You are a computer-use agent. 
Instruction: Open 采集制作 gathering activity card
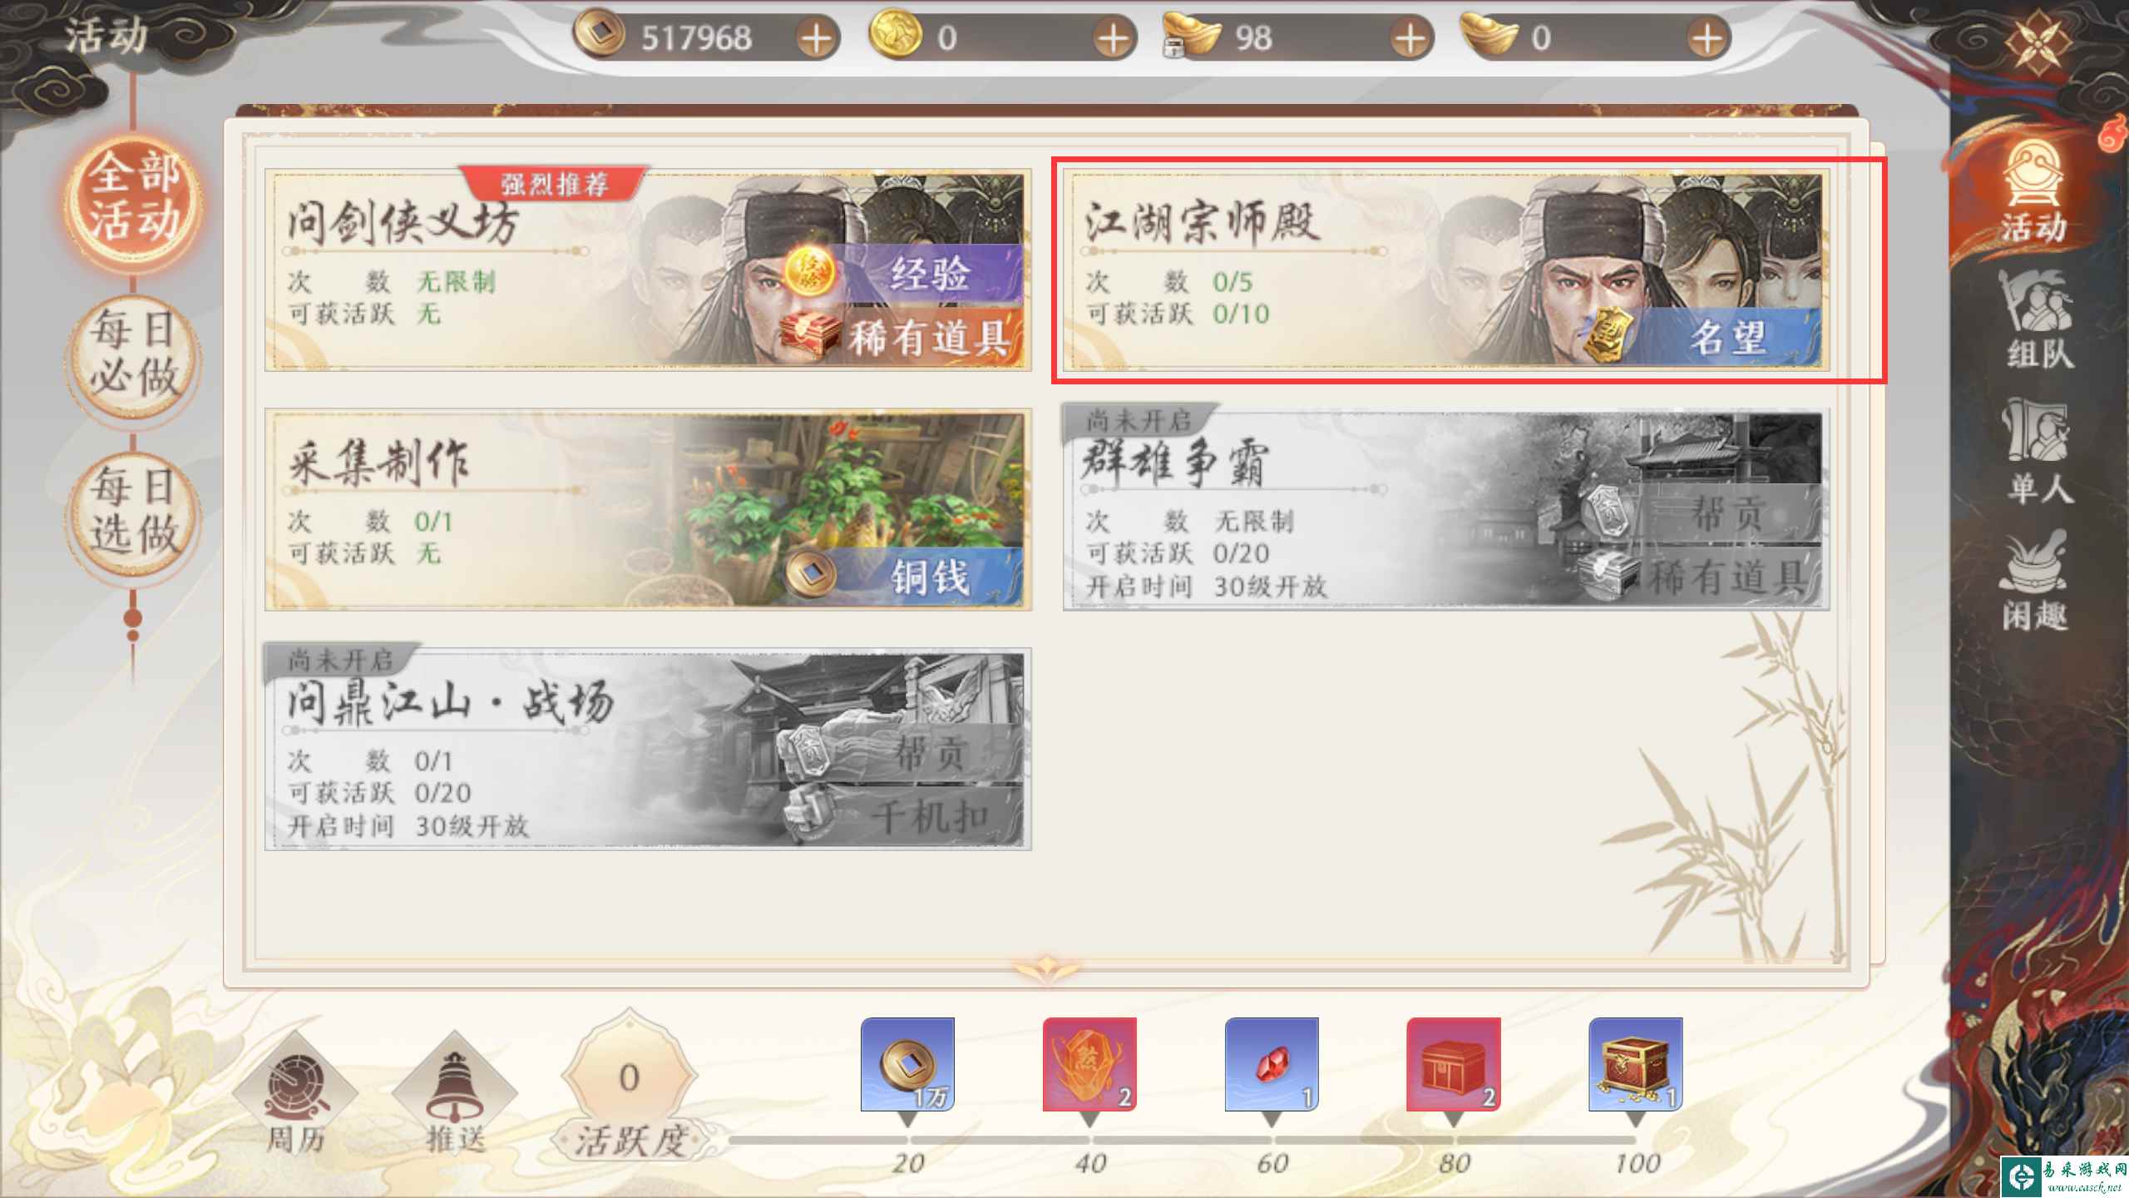point(648,509)
